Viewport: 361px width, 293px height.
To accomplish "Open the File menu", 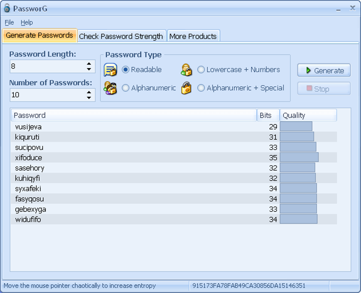I will pyautogui.click(x=9, y=22).
